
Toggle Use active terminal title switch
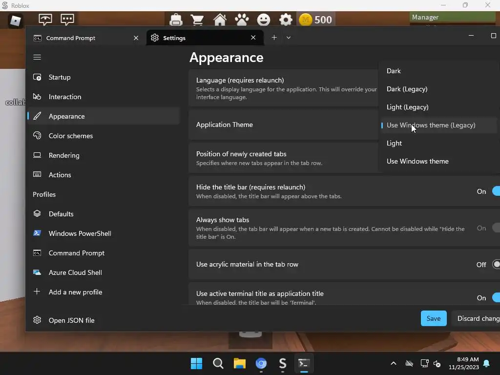[x=496, y=297]
